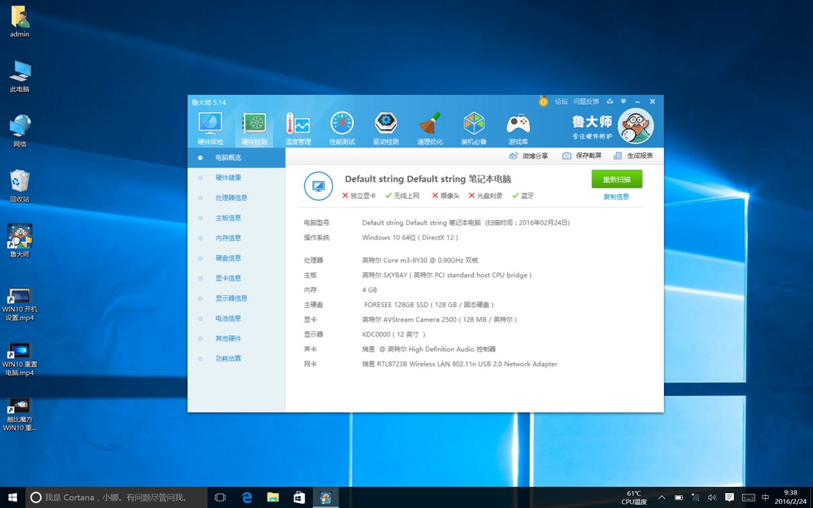Open the 论坛 forum link
813x508 pixels.
[561, 102]
